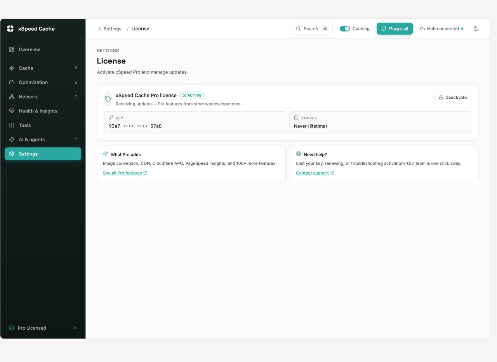Click the Search input field
Screen dimensions: 497x362
[312, 29]
